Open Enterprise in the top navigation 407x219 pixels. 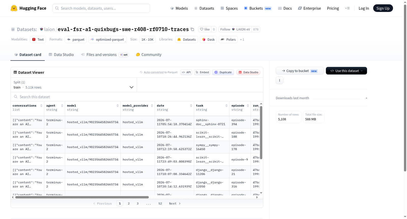pos(309,8)
